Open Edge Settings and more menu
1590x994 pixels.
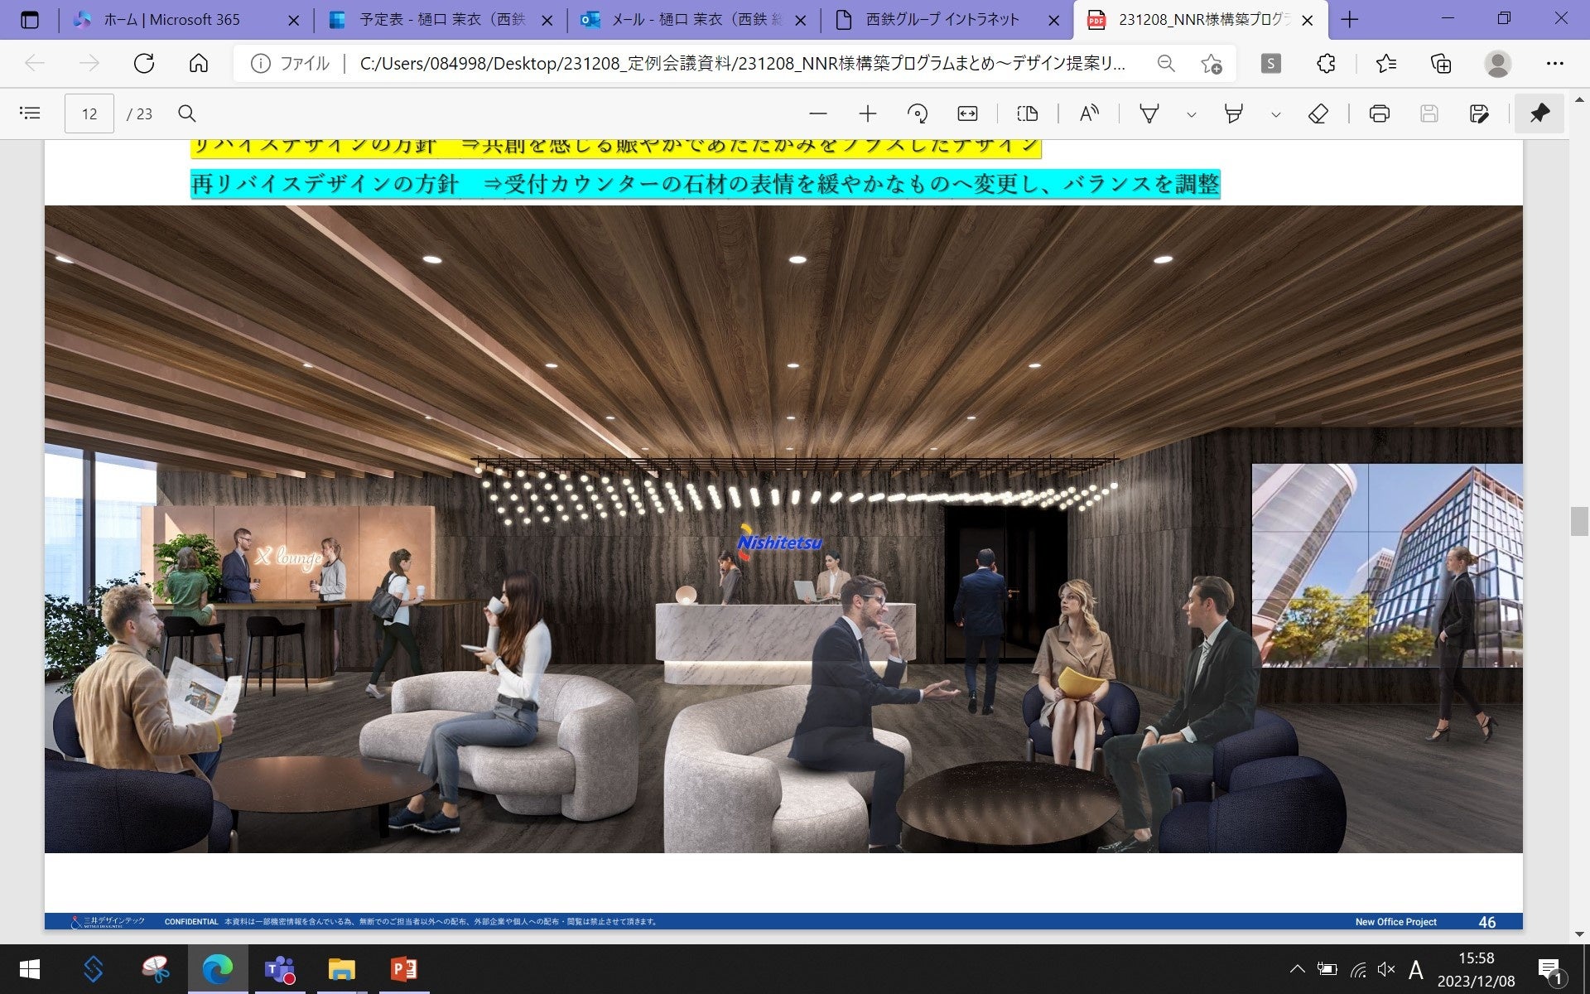pos(1555,63)
